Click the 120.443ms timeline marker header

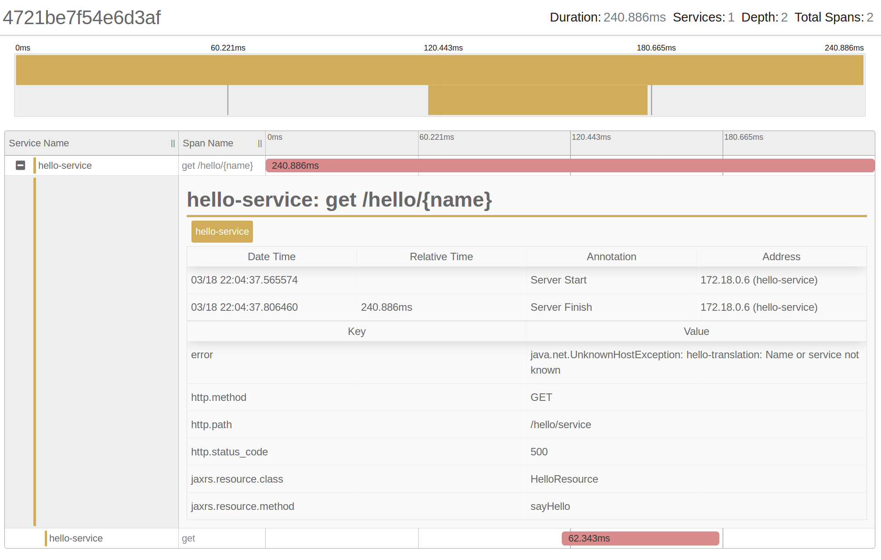point(591,137)
